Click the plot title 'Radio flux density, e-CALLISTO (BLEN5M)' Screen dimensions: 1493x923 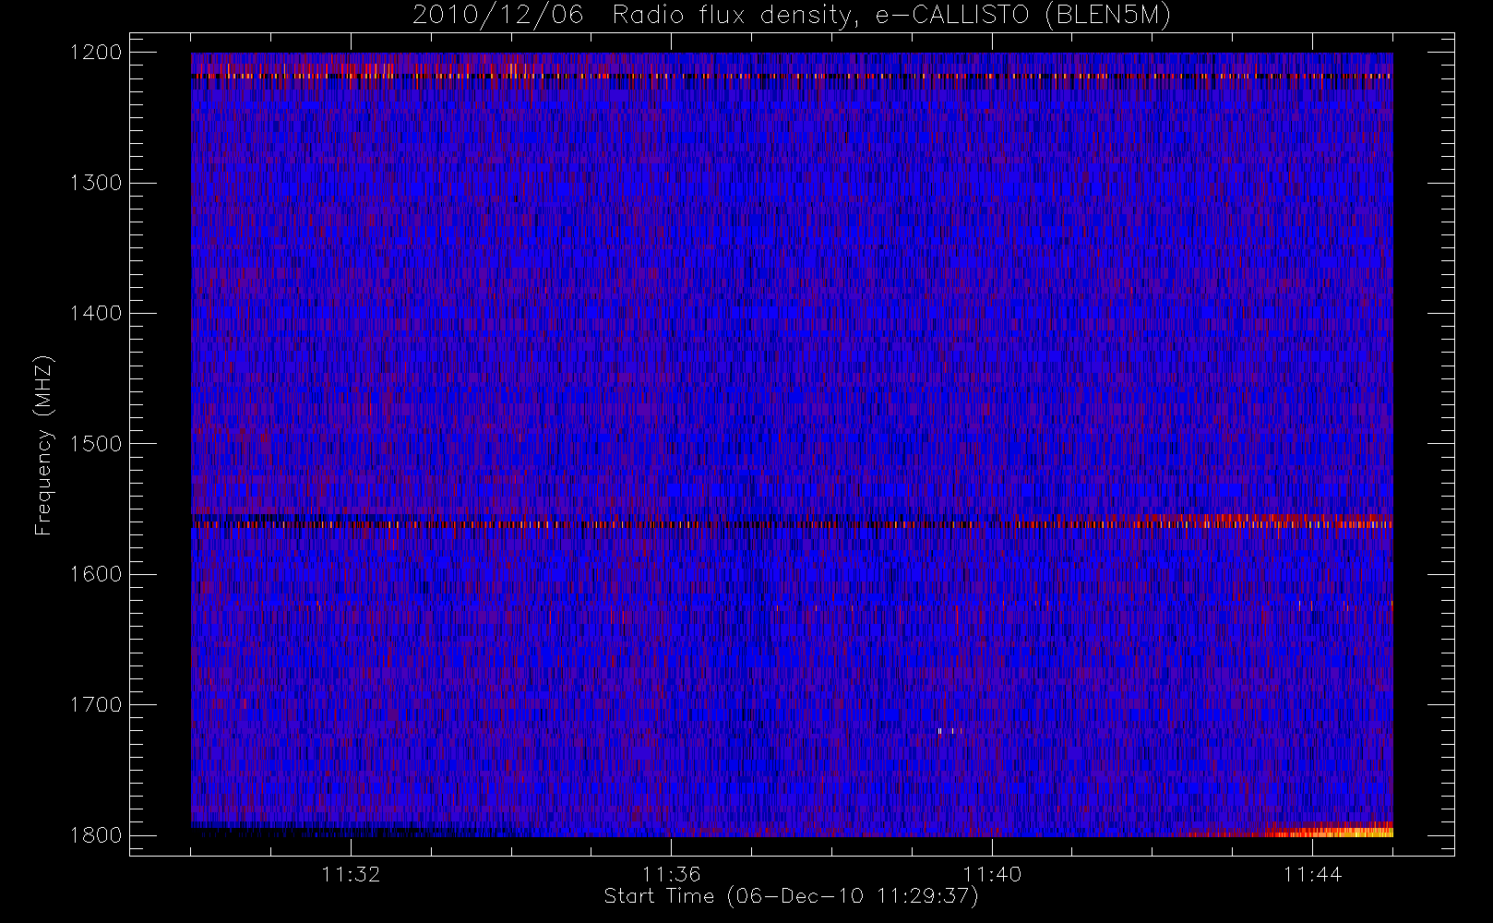(891, 16)
